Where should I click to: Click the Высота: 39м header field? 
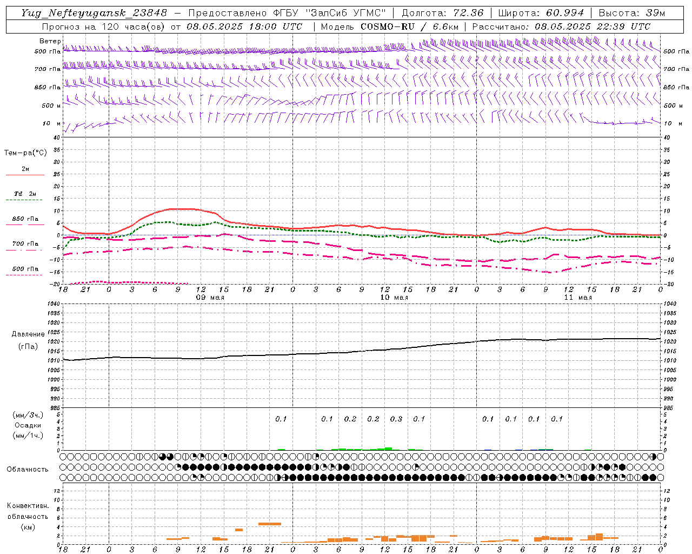[x=632, y=13]
